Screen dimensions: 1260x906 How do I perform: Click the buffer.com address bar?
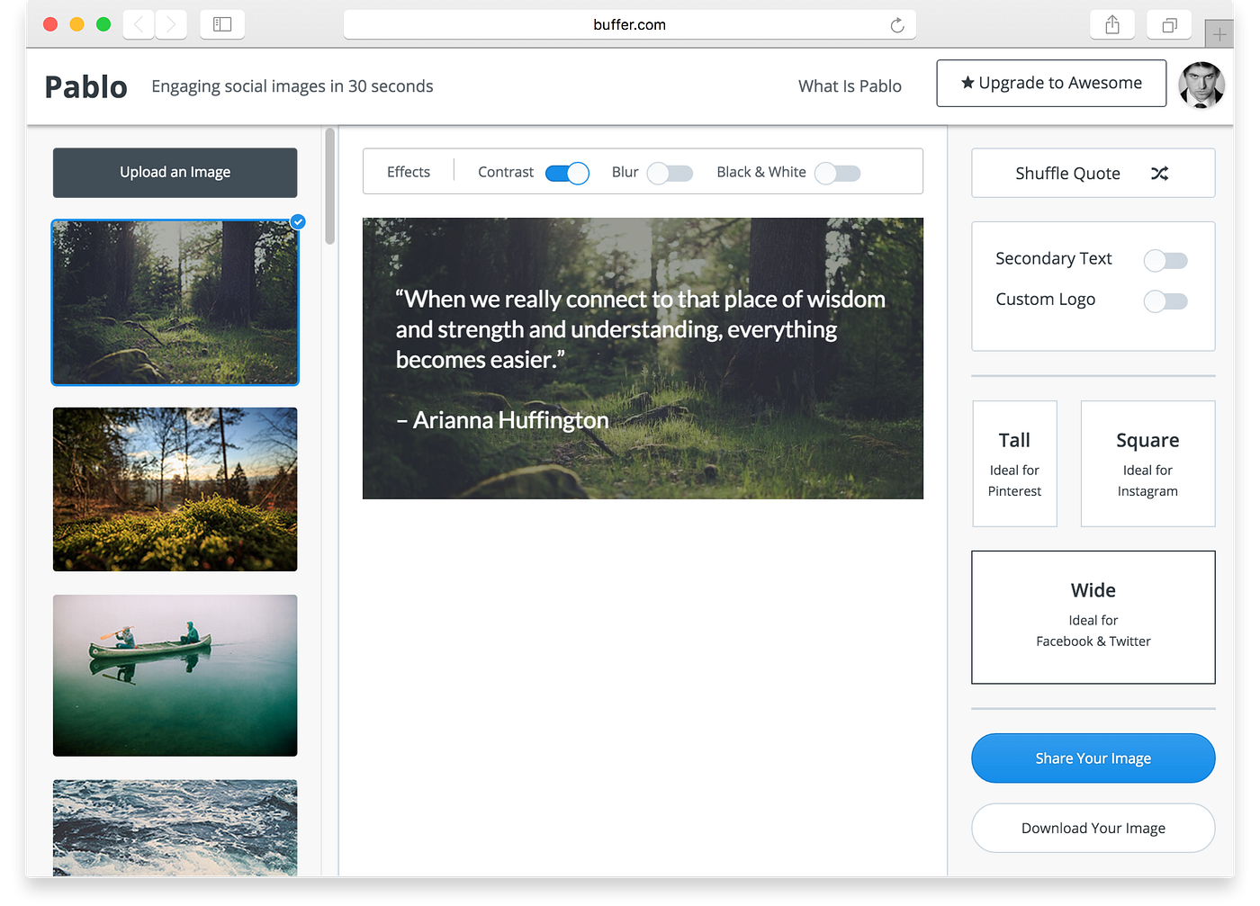click(630, 25)
